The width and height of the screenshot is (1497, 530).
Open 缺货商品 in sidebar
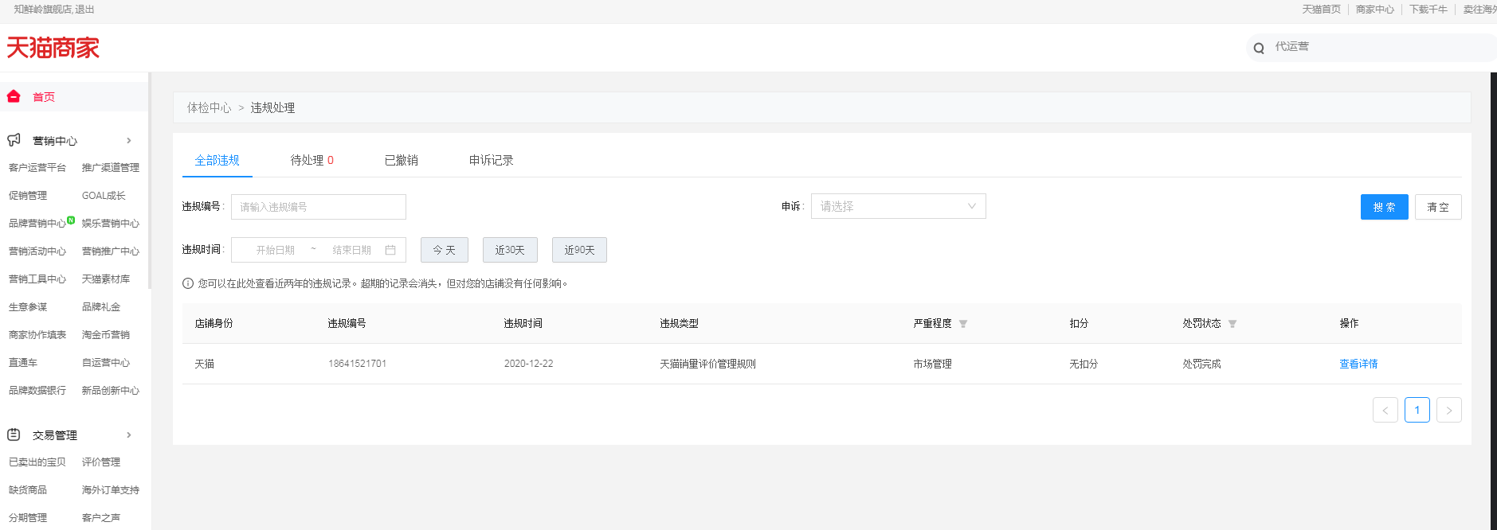pos(28,490)
